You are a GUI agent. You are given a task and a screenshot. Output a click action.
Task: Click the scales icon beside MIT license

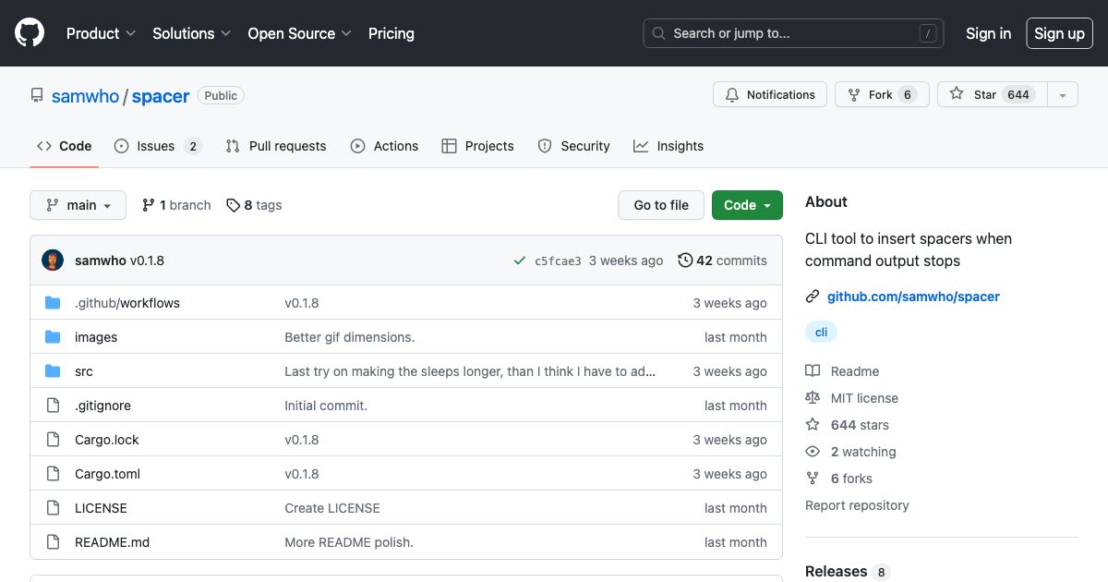pos(812,397)
